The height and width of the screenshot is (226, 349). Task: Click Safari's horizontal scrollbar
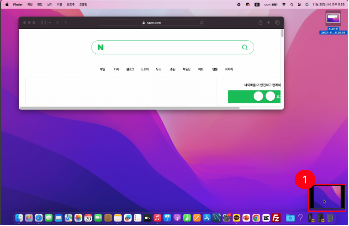pyautogui.click(x=130, y=108)
